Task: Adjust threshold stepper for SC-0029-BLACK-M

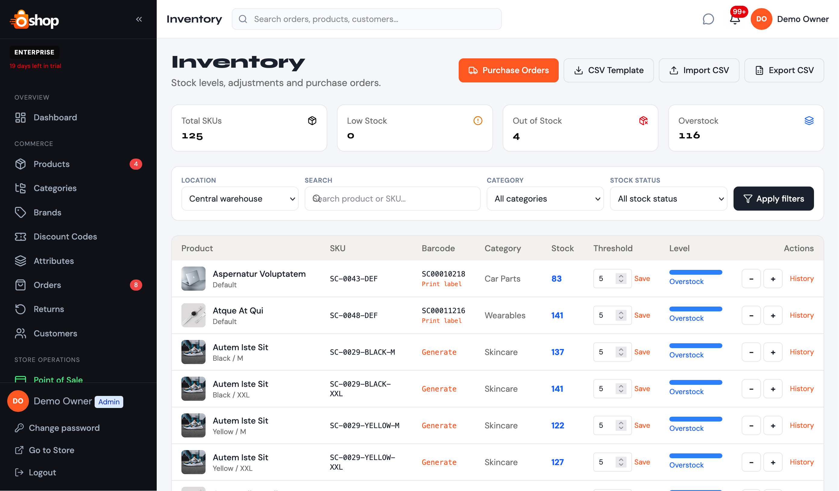Action: click(621, 352)
